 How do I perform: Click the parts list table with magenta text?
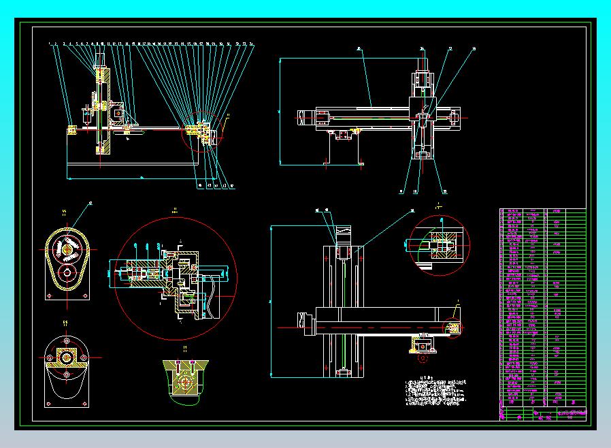pos(543,315)
